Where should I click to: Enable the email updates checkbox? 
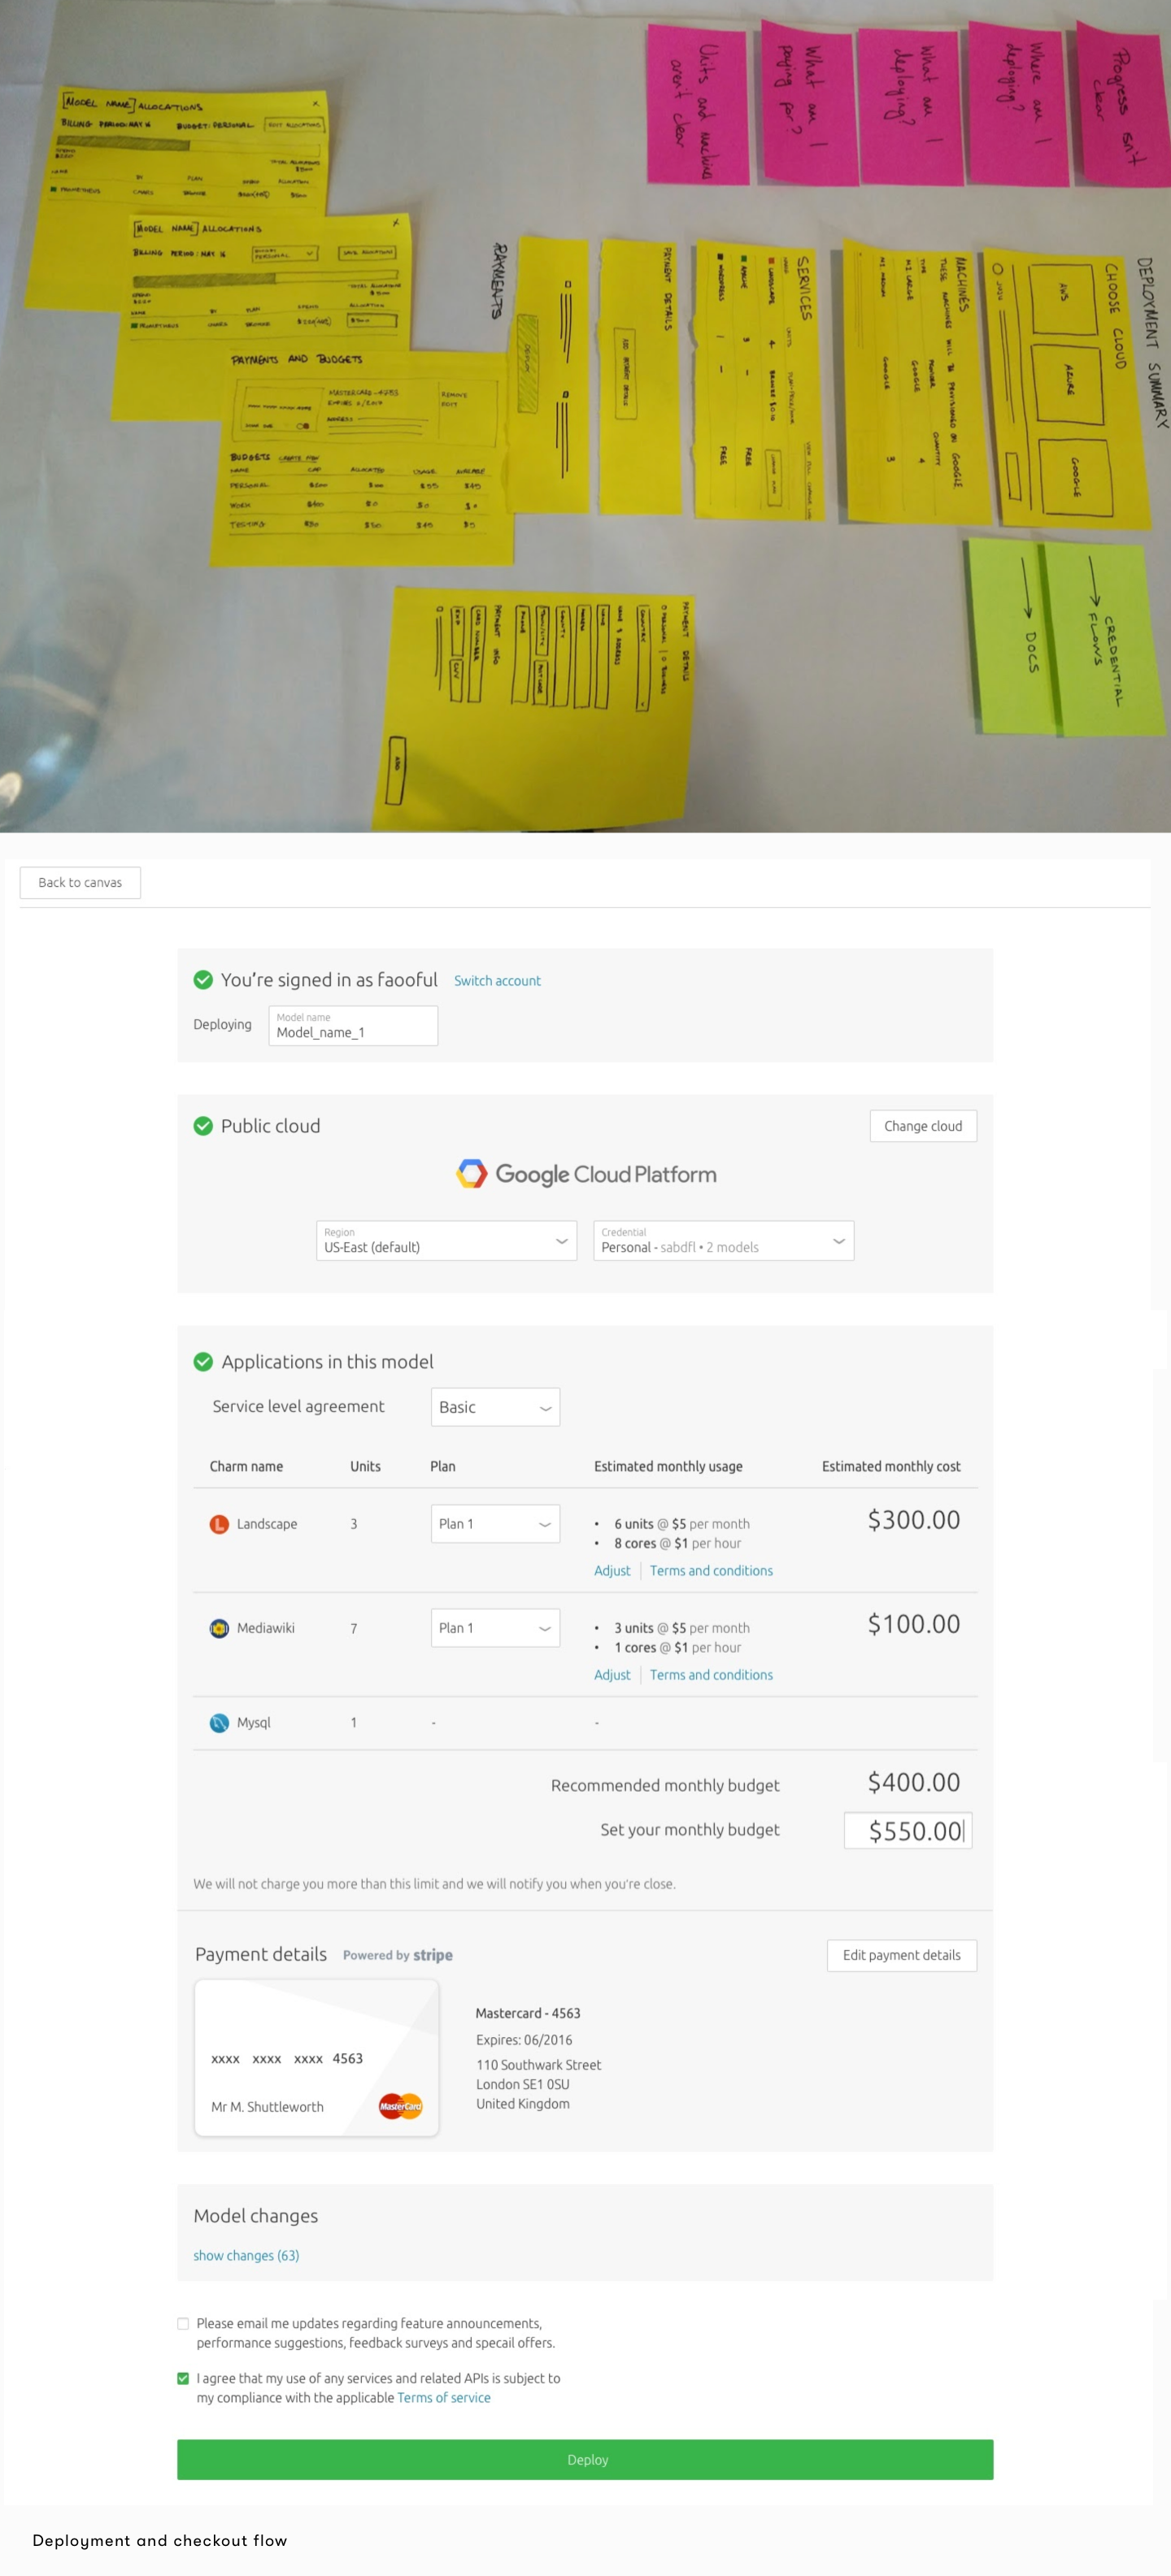(183, 2324)
